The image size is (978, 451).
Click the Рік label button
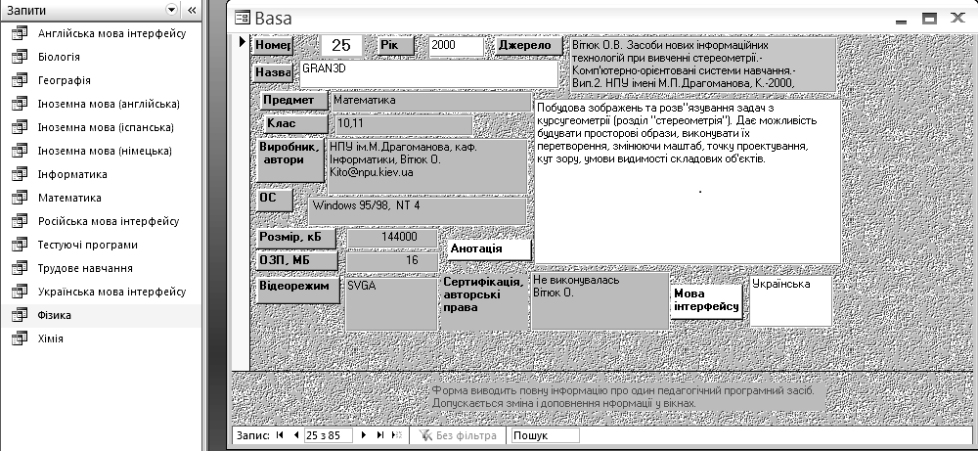(x=396, y=46)
